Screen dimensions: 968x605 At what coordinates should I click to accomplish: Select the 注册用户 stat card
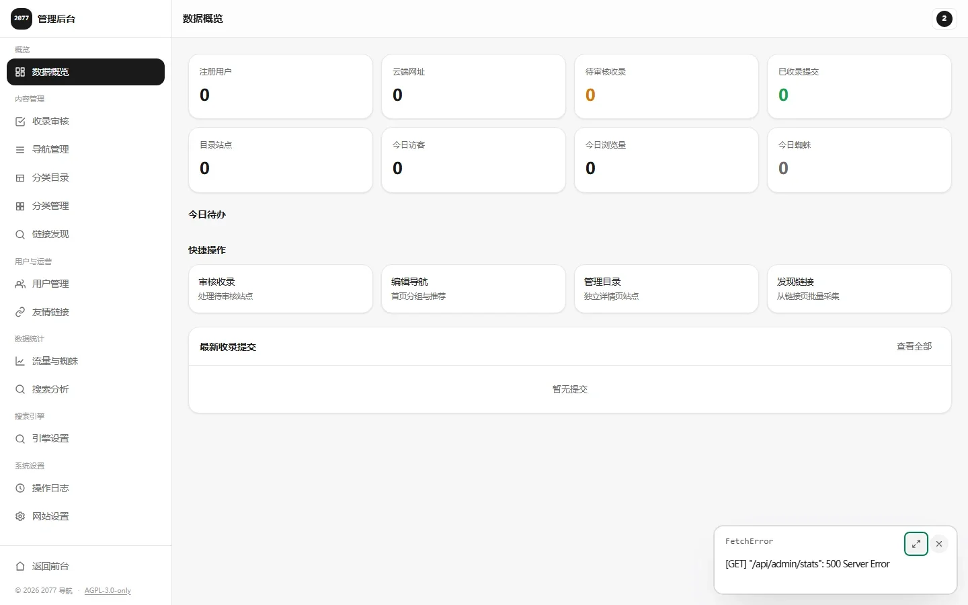(x=280, y=87)
